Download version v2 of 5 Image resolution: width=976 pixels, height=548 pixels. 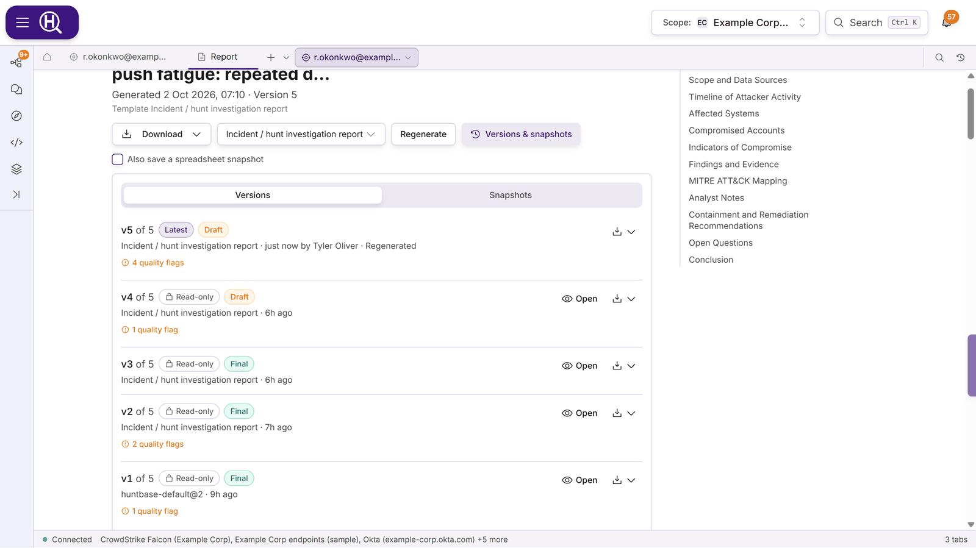(617, 413)
